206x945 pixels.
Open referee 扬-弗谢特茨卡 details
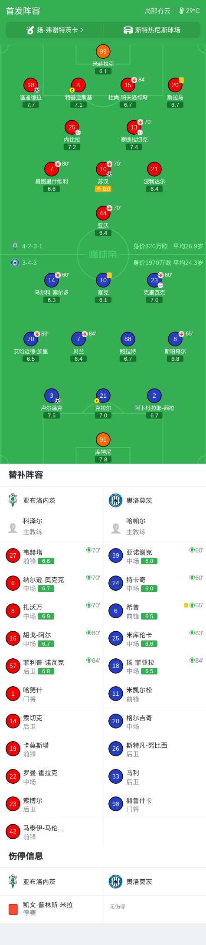(x=55, y=30)
